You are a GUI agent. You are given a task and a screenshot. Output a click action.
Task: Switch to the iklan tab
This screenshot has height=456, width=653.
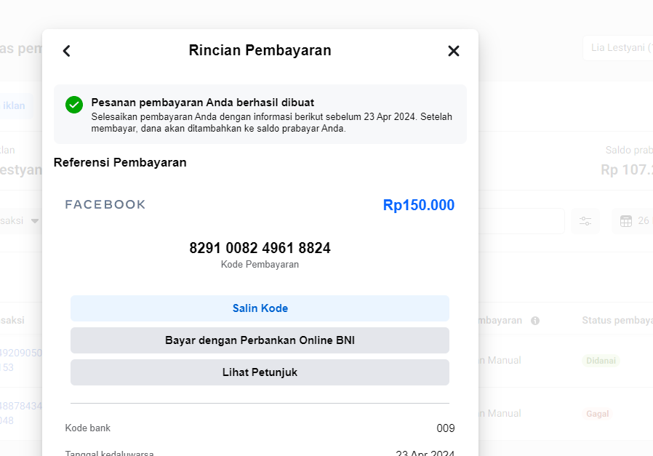[x=14, y=105]
